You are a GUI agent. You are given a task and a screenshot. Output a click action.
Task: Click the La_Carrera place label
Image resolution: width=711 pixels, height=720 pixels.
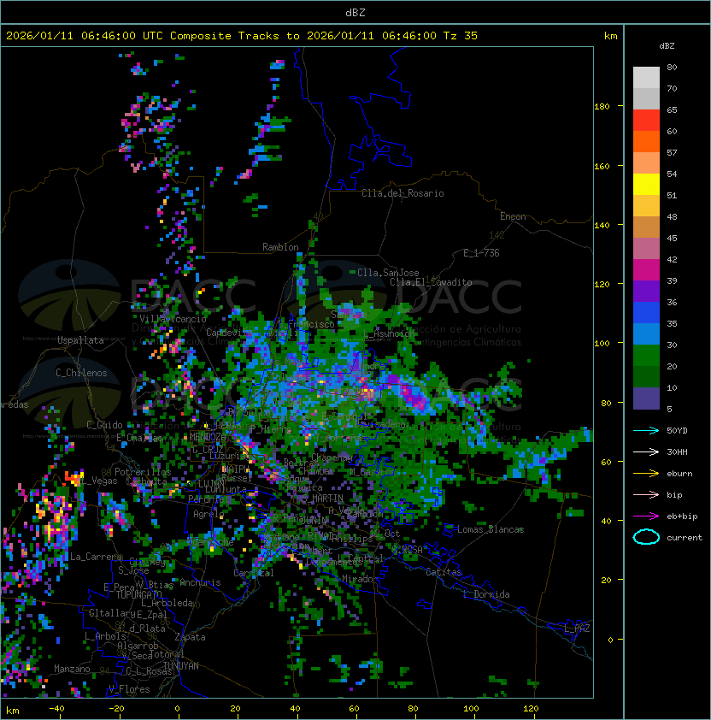97,557
